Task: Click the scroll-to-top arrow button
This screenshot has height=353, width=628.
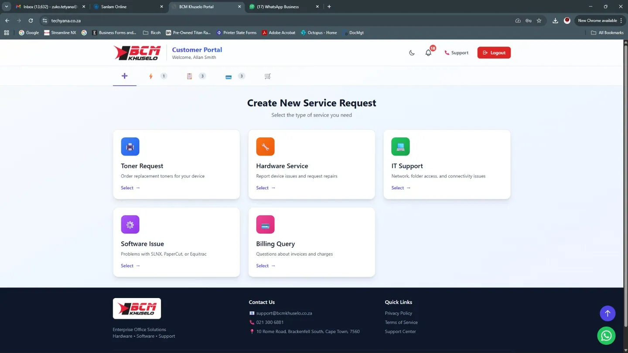Action: click(x=608, y=313)
